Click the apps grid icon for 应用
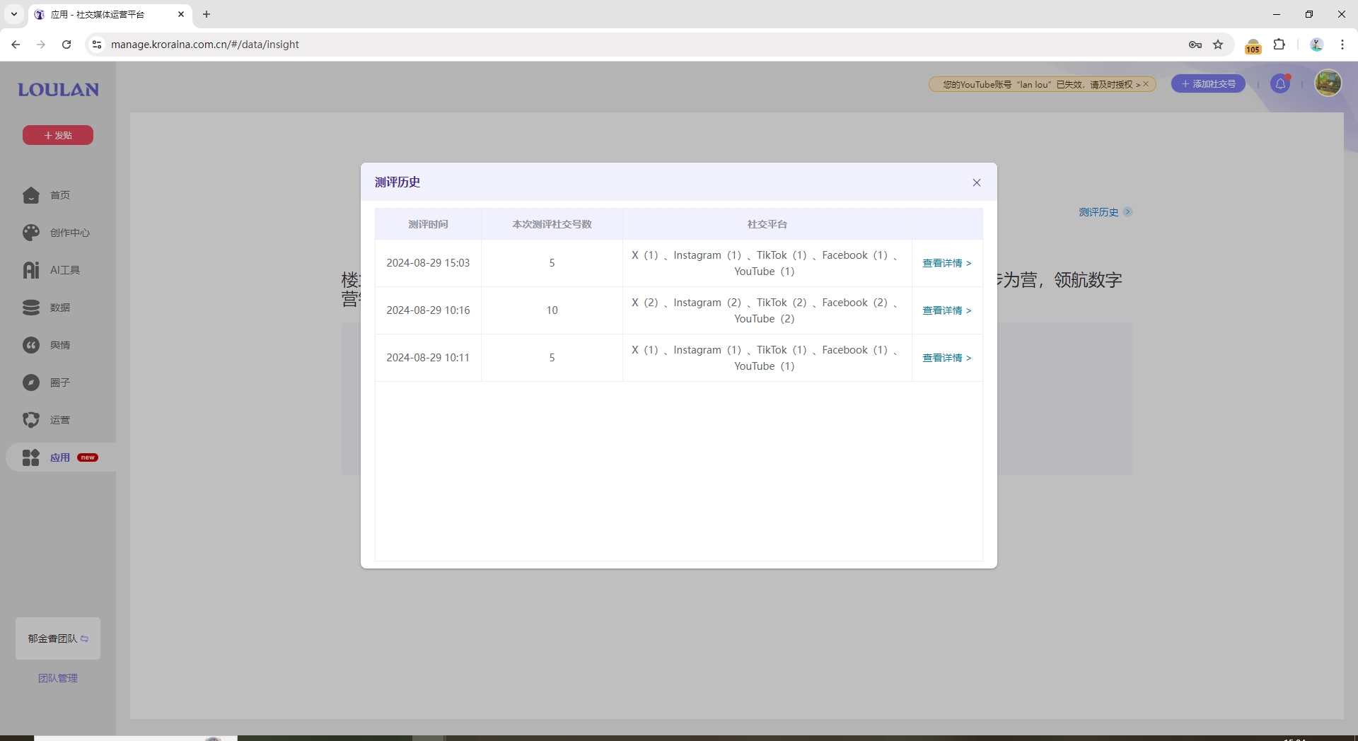This screenshot has height=741, width=1358. pos(31,457)
